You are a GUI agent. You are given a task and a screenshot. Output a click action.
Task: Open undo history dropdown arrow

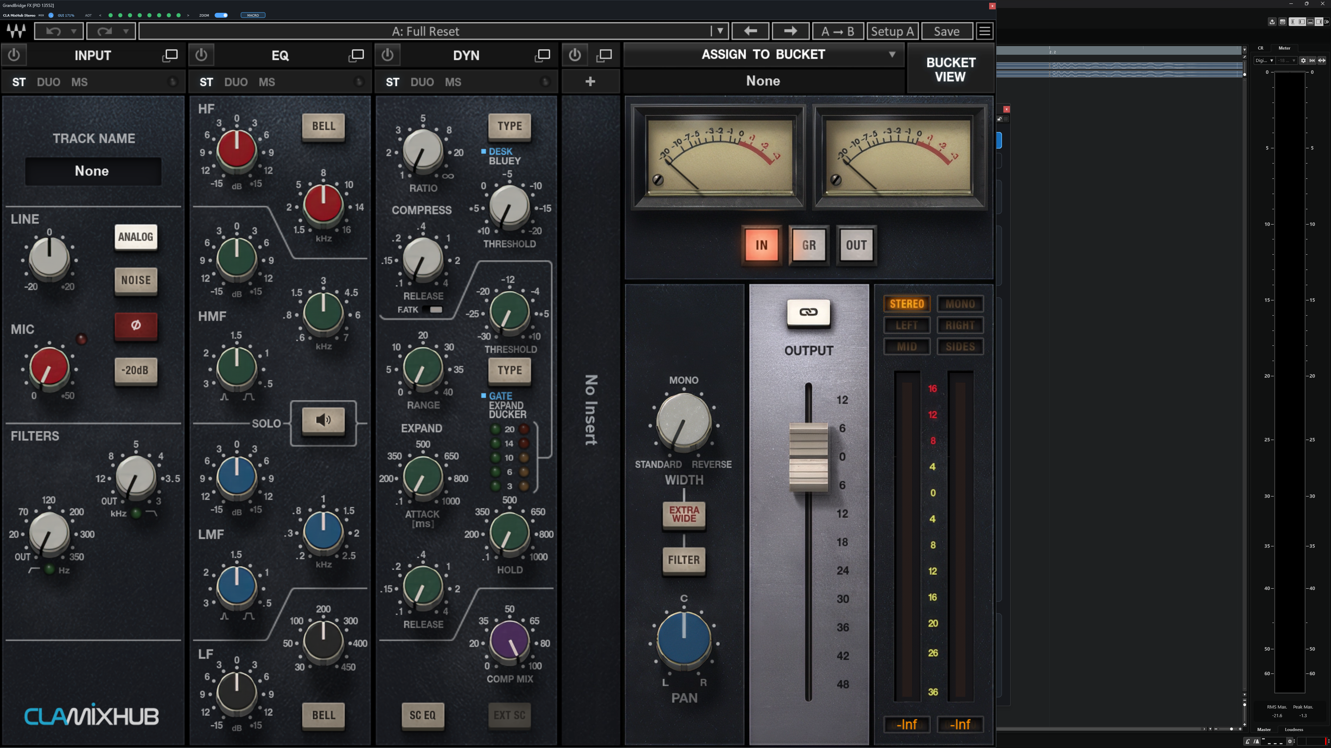tap(74, 31)
